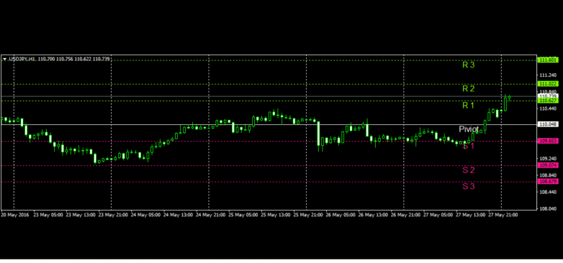Click the white Piviot line label

[469, 129]
